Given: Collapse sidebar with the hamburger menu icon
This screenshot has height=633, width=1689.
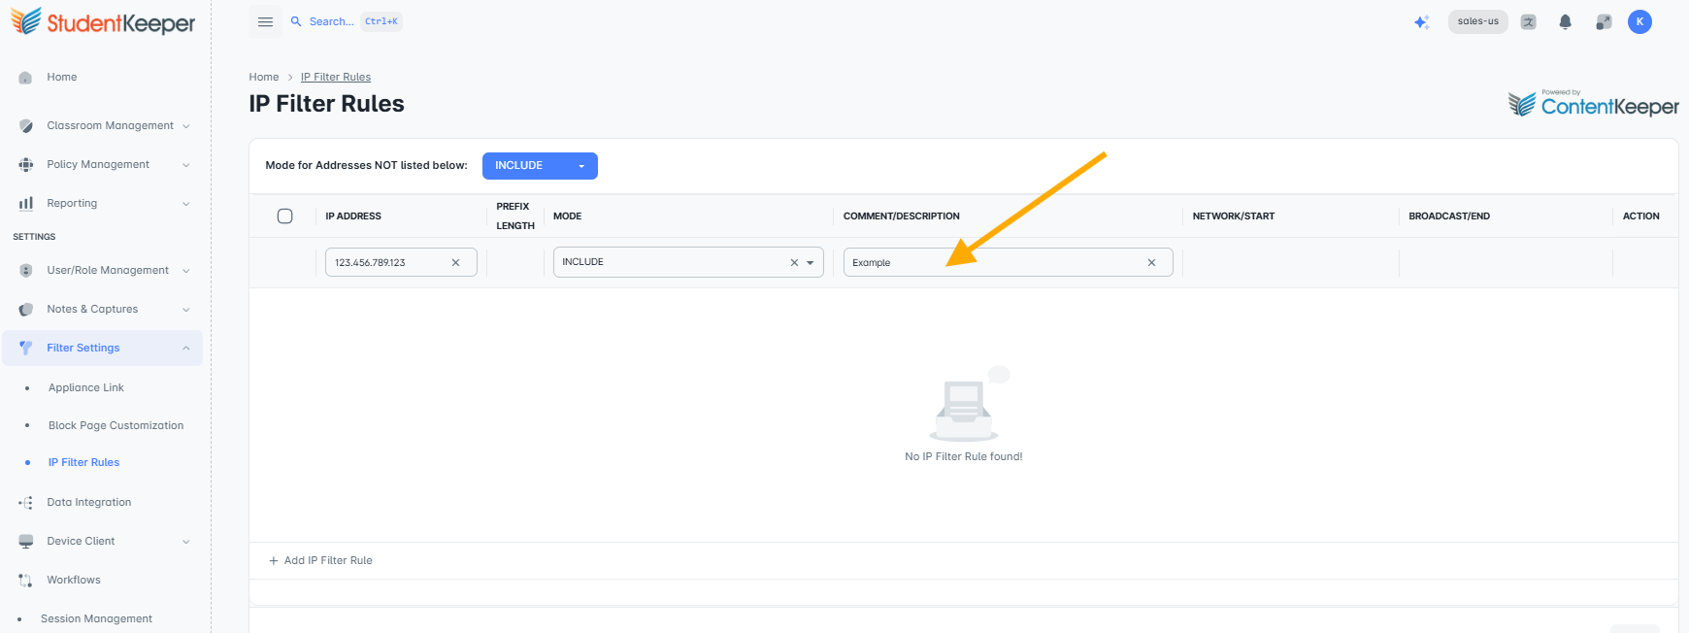Looking at the screenshot, I should [x=265, y=21].
